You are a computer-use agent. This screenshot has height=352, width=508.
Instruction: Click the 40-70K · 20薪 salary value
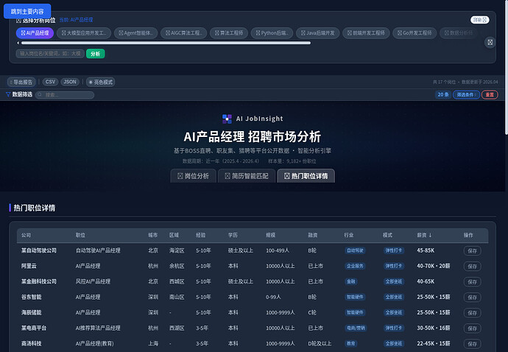pos(434,266)
